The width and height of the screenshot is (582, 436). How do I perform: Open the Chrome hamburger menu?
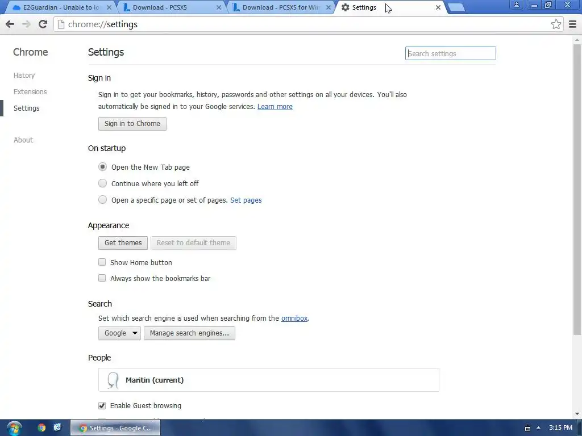coord(573,24)
